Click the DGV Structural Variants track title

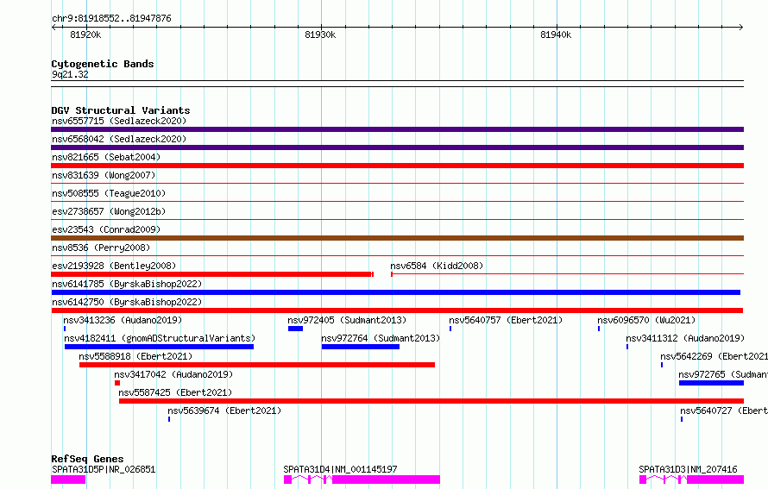pyautogui.click(x=121, y=110)
